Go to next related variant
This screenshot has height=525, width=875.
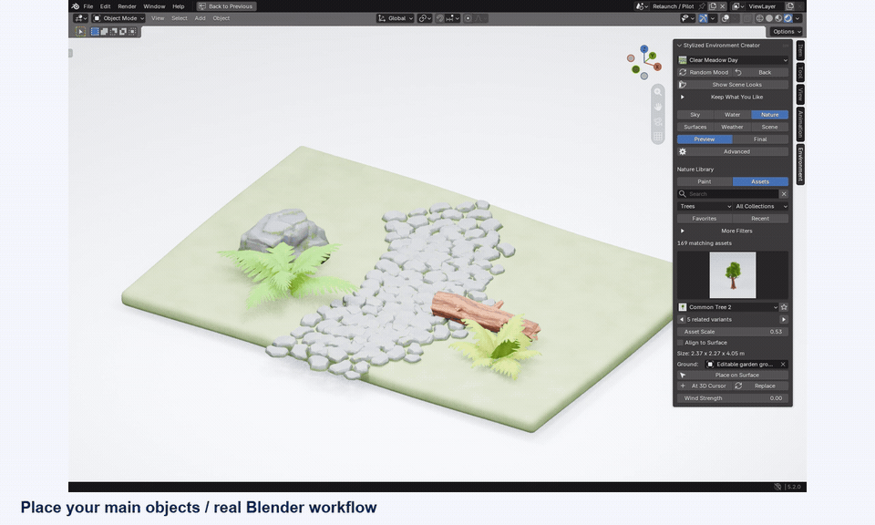pos(784,320)
